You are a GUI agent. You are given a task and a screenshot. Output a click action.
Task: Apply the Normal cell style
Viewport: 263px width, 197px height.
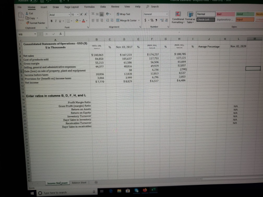tap(206, 14)
